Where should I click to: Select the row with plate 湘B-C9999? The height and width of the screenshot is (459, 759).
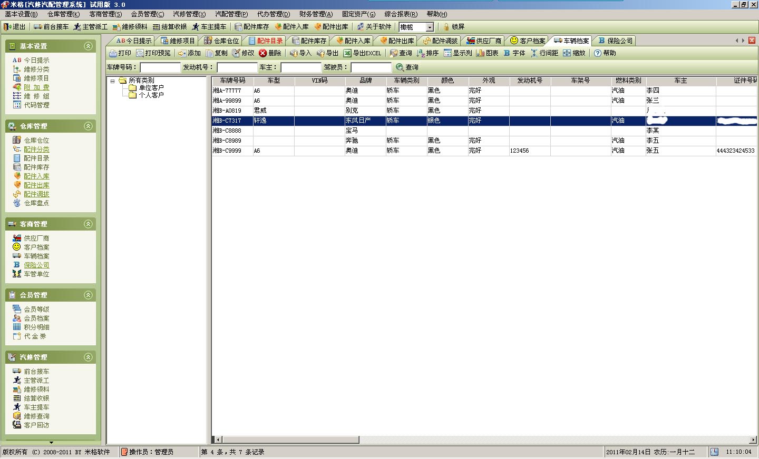coord(484,151)
